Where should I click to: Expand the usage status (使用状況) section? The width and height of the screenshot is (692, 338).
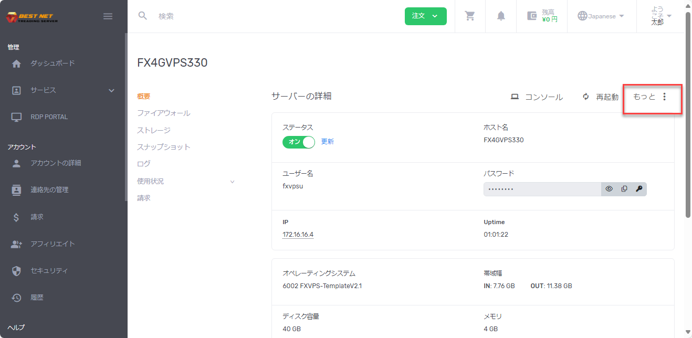(x=232, y=181)
